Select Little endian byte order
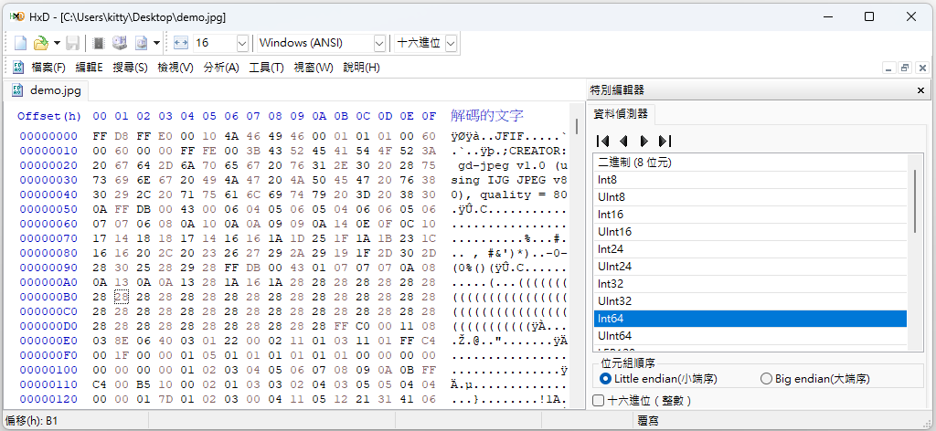This screenshot has height=431, width=936. click(x=658, y=379)
